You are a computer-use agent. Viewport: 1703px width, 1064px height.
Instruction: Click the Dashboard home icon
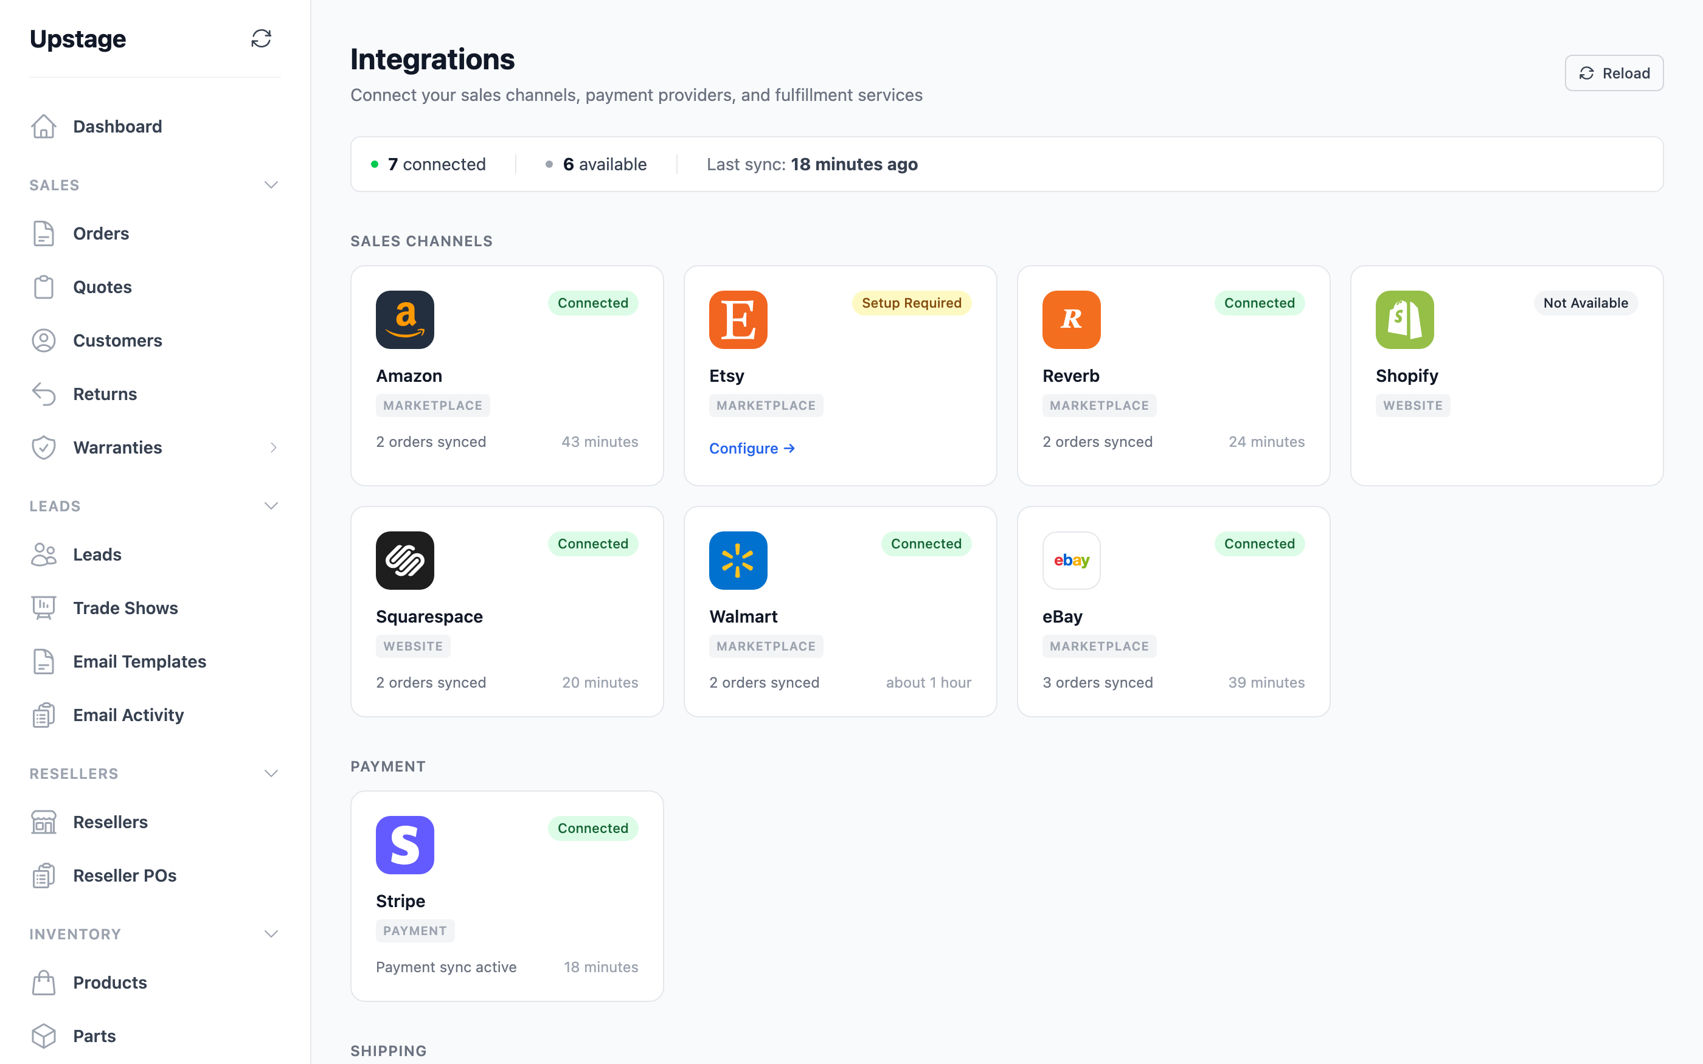click(44, 126)
